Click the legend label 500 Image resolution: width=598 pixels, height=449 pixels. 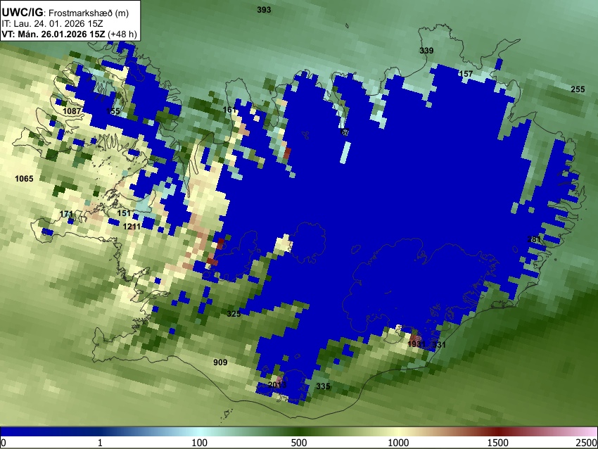pyautogui.click(x=299, y=443)
